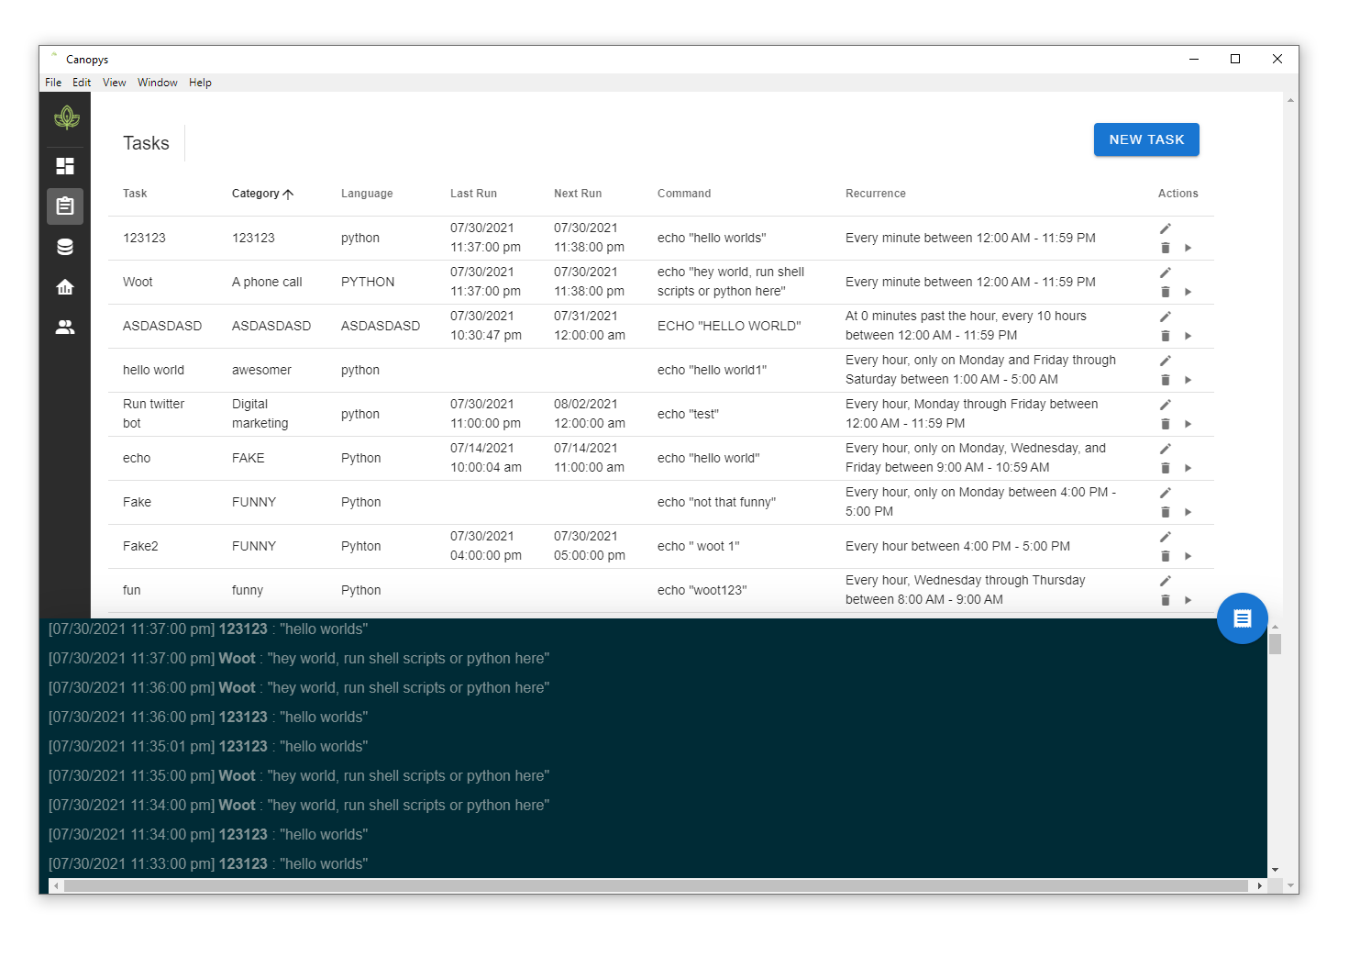Sort by the Last Run column header

(473, 194)
